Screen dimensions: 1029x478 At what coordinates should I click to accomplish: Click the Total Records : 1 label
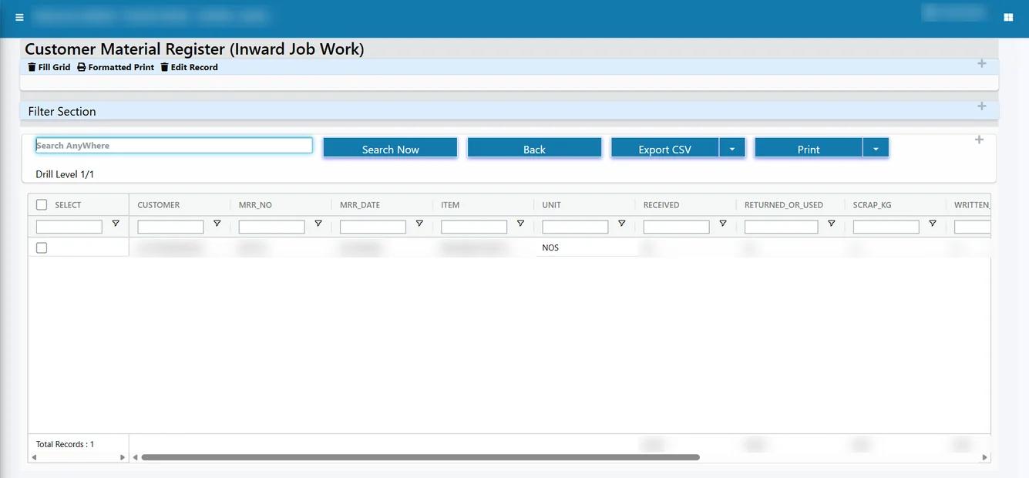pyautogui.click(x=65, y=444)
